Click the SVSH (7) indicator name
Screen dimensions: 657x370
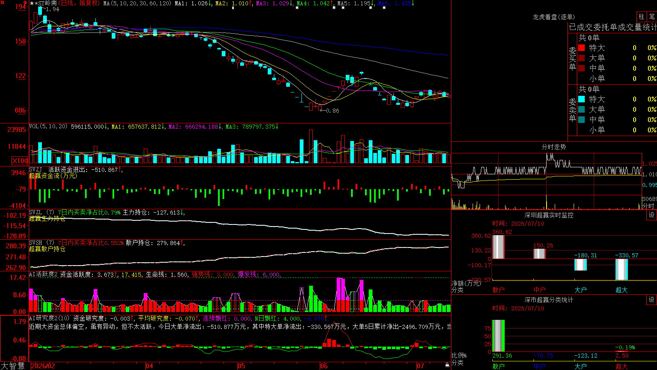pos(41,243)
